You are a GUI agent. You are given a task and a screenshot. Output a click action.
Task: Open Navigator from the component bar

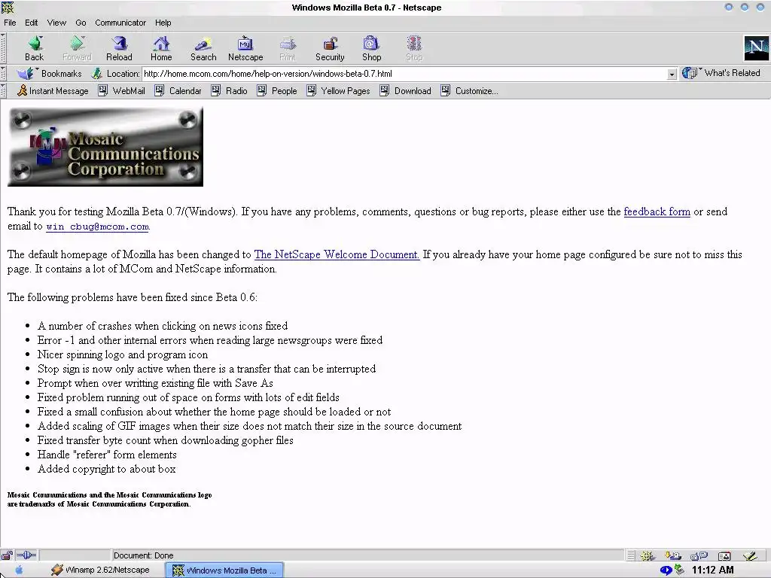click(647, 556)
